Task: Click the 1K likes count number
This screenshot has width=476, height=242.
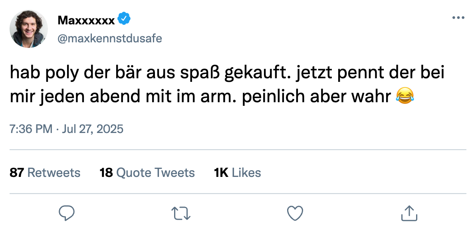Action: coord(221,173)
